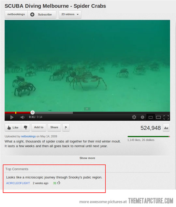Viewport: 176px width, 207px height.
Task: Flag the video as inappropriate
Action: tap(66, 127)
